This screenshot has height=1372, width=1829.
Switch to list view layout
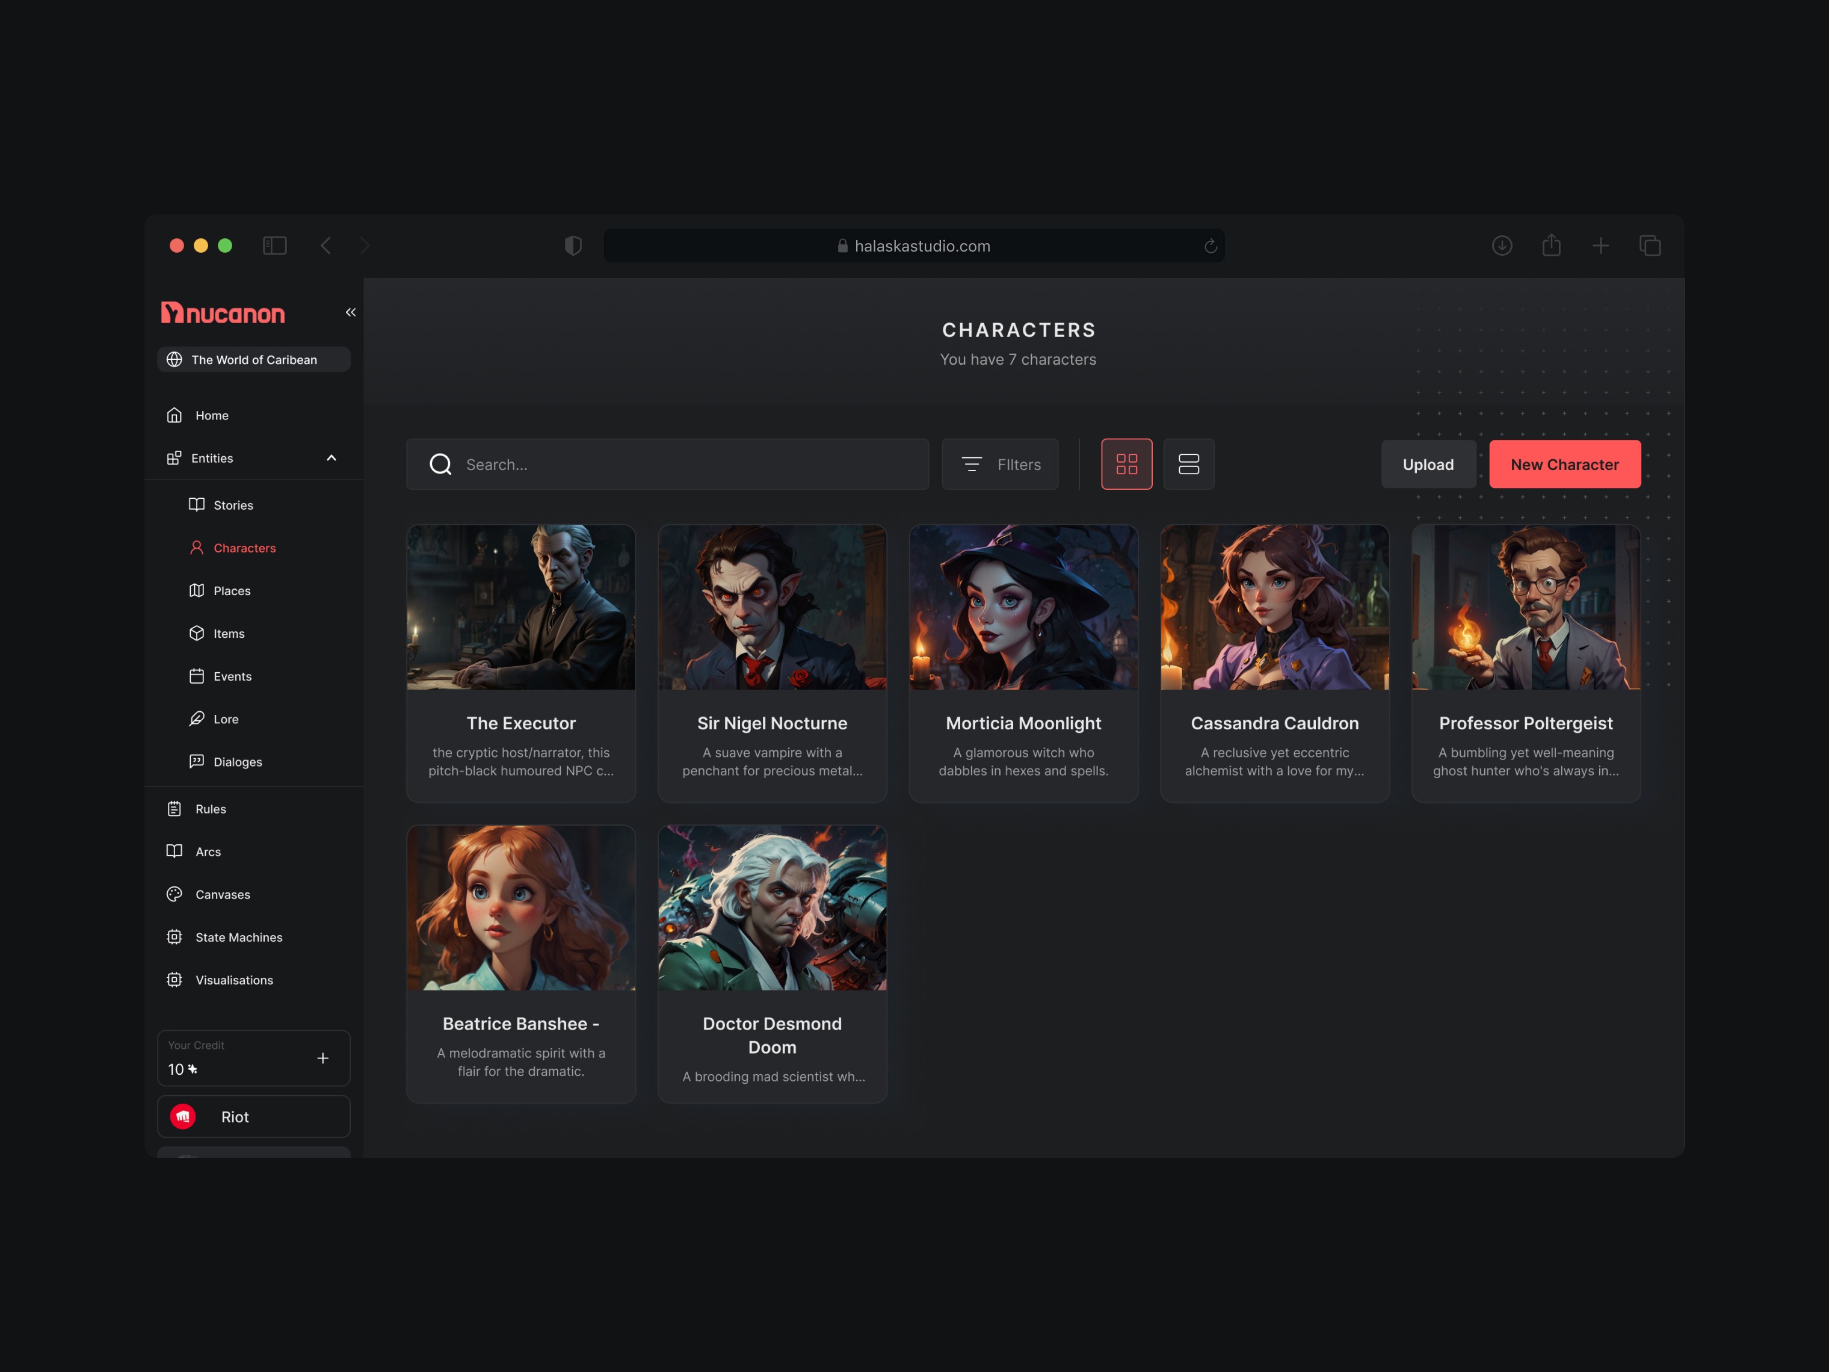pyautogui.click(x=1188, y=464)
